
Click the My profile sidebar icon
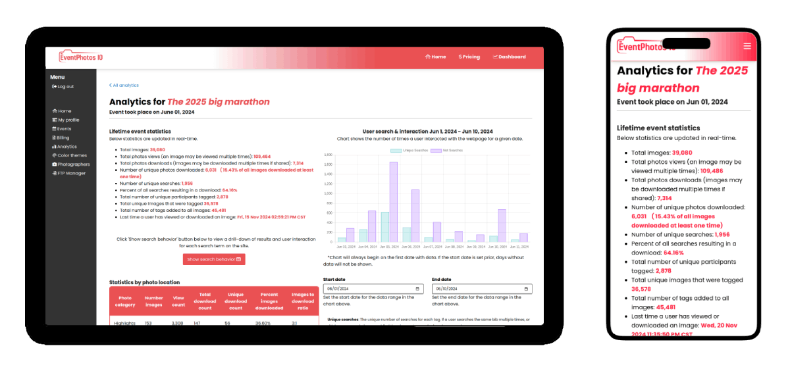coord(54,120)
